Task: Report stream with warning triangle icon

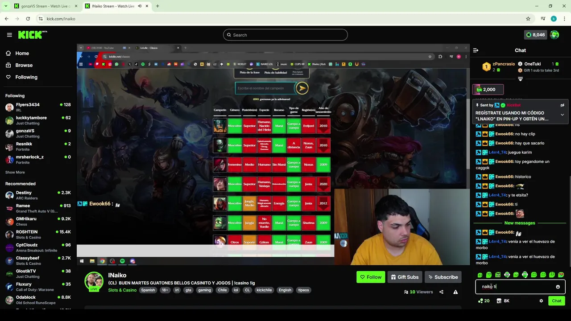Action: (x=455, y=292)
